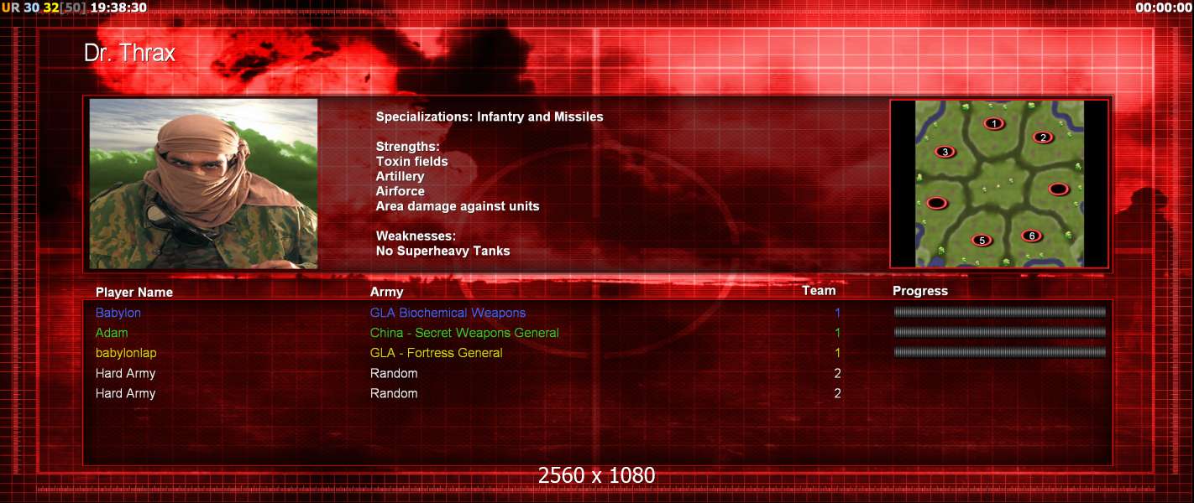Click China - Secret Weapons General entry
The height and width of the screenshot is (503, 1194).
[464, 333]
